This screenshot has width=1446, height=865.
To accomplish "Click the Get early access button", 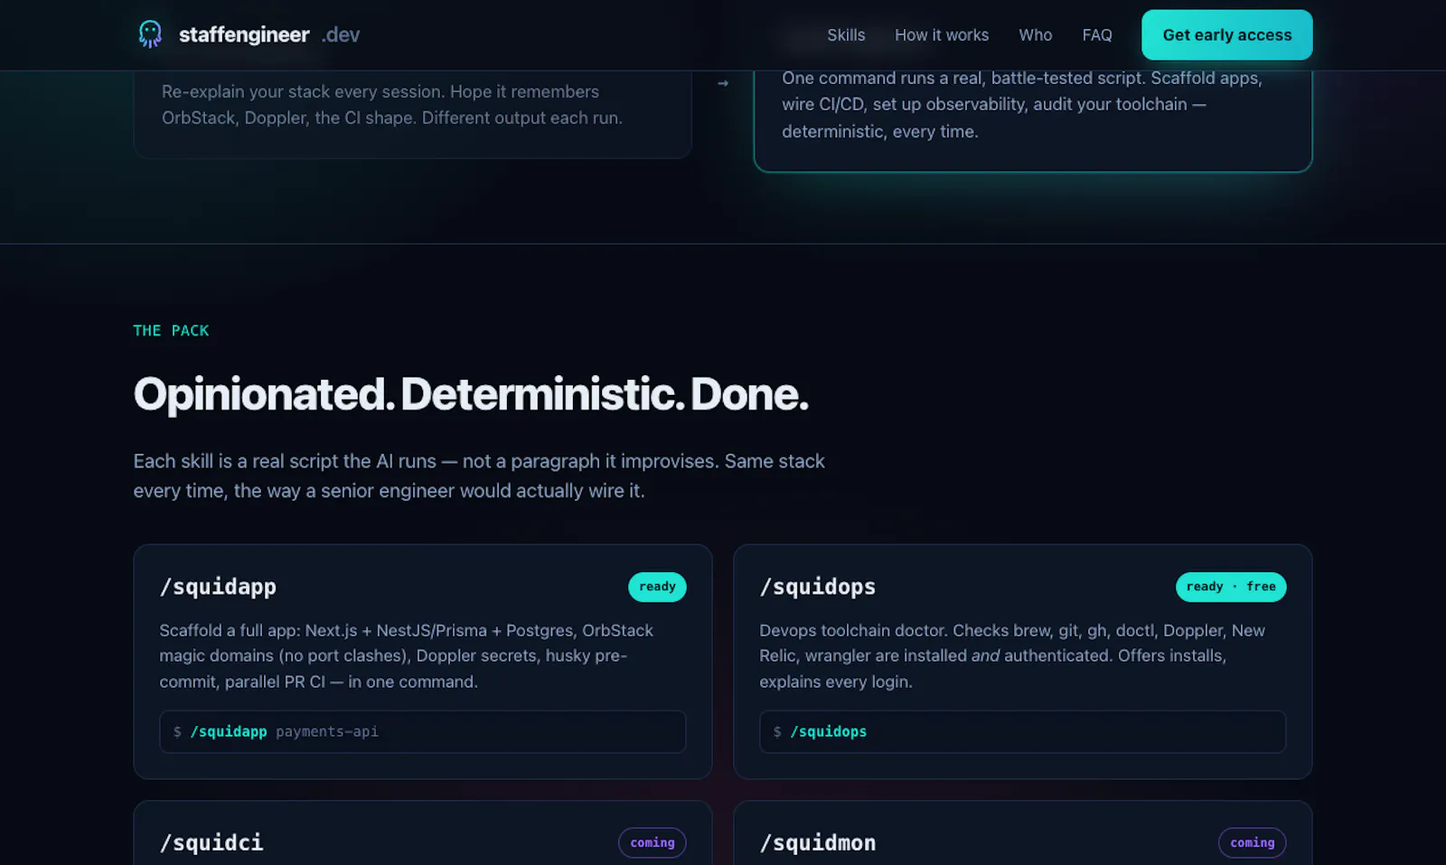I will tap(1227, 35).
